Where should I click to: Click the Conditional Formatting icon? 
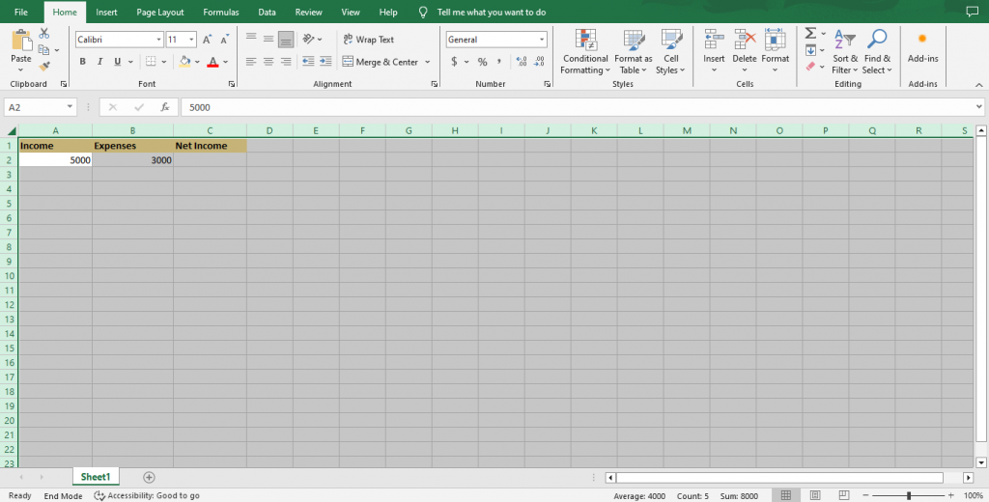[x=585, y=41]
